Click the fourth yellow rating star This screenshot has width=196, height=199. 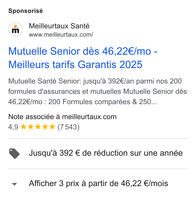pyautogui.click(x=45, y=127)
